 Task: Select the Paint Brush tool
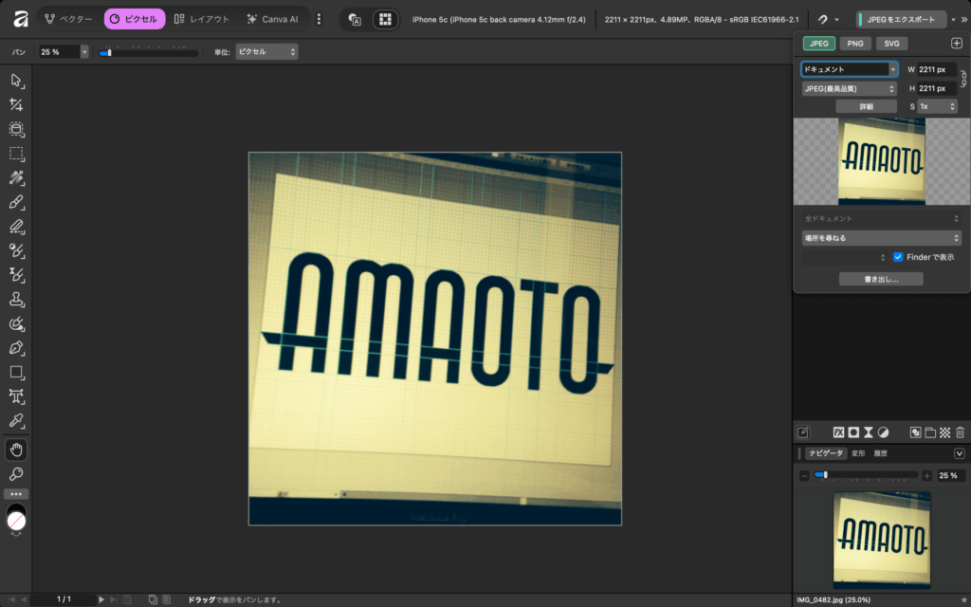[16, 202]
